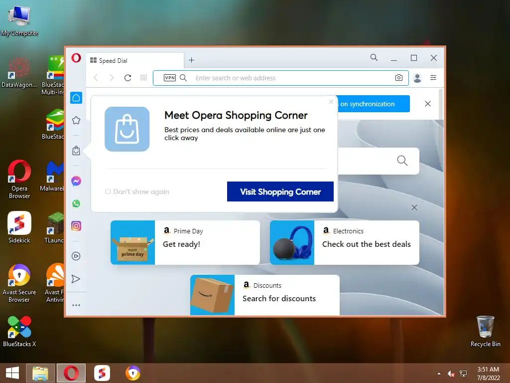510x383 pixels.
Task: Reload the page
Action: tap(128, 78)
